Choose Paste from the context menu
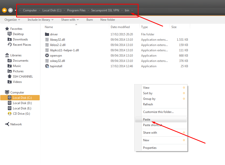 click(161, 120)
